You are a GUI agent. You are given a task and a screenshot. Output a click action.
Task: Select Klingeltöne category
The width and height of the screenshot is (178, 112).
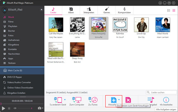click(x=14, y=45)
